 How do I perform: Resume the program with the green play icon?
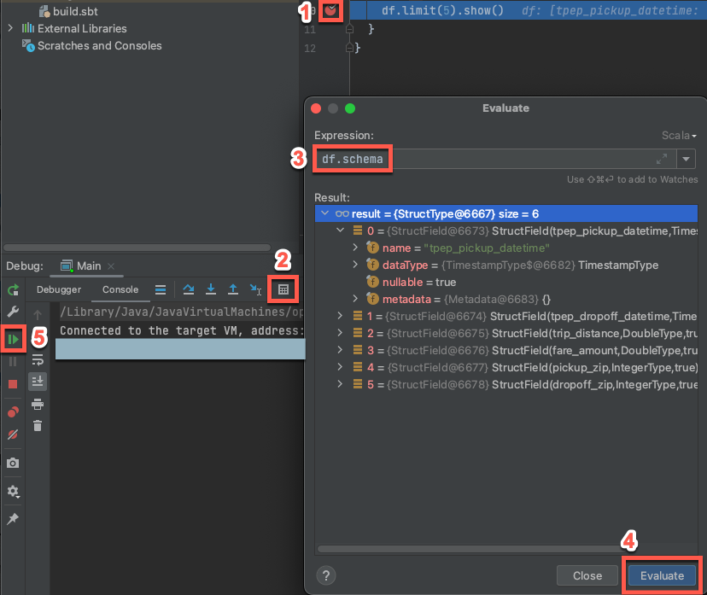pyautogui.click(x=13, y=338)
